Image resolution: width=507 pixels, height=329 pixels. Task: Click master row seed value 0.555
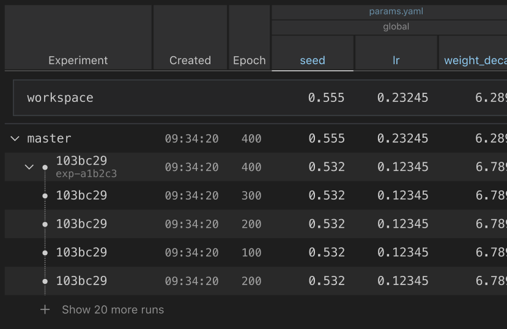[326, 139]
